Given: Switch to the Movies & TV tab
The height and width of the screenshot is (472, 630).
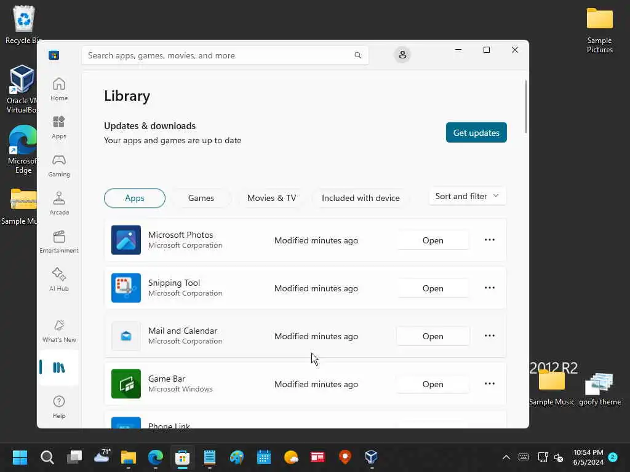Looking at the screenshot, I should (271, 198).
